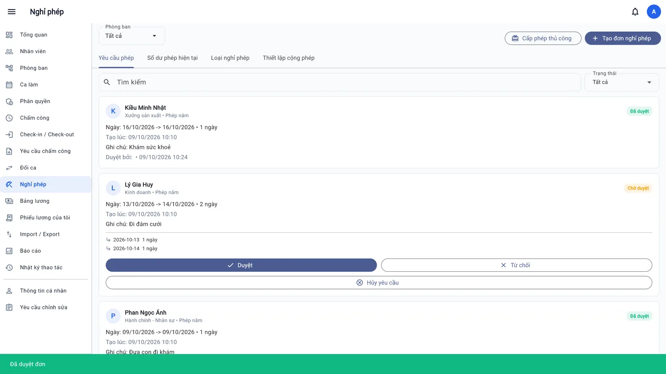Open Thiết lập cộng phép tab

pyautogui.click(x=289, y=58)
